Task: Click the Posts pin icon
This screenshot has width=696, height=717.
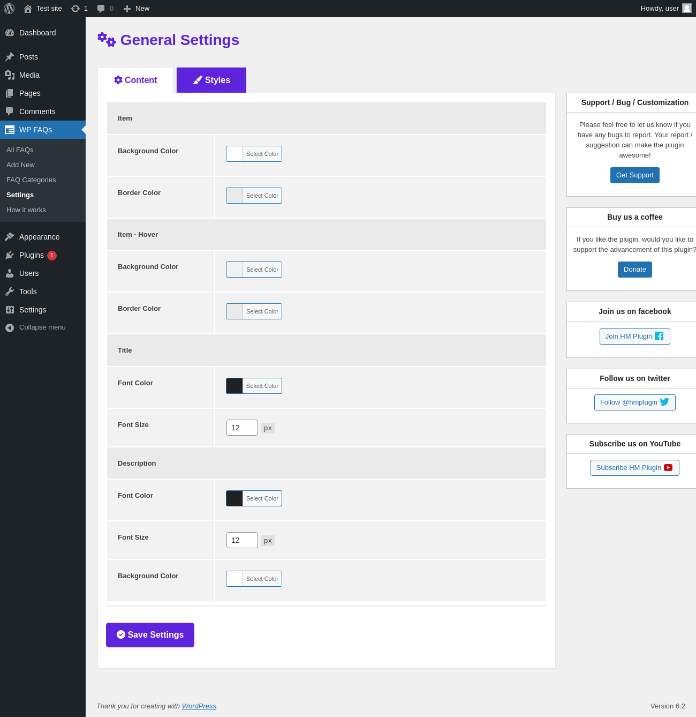Action: point(10,57)
